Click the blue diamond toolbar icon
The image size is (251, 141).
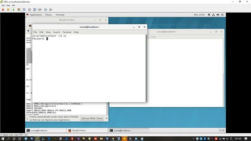[45, 10]
